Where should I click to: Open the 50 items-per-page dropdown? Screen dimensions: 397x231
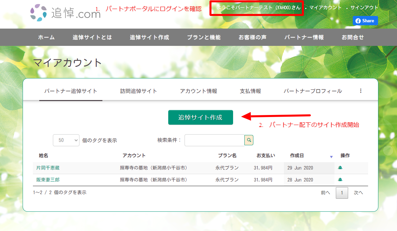click(66, 140)
